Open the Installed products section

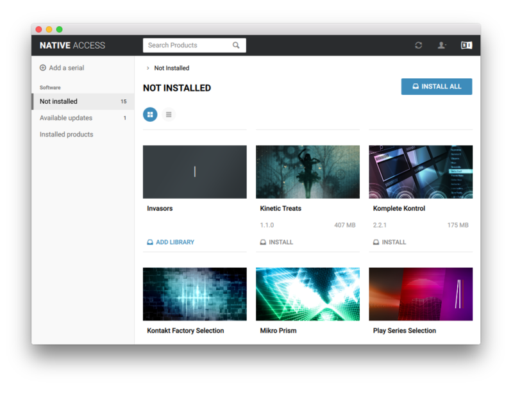83,135
